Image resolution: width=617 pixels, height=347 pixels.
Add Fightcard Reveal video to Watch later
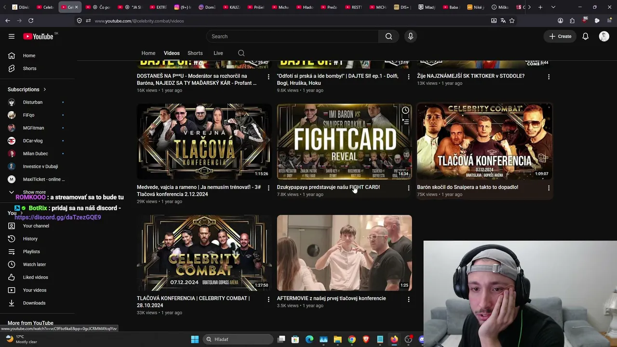click(x=405, y=110)
